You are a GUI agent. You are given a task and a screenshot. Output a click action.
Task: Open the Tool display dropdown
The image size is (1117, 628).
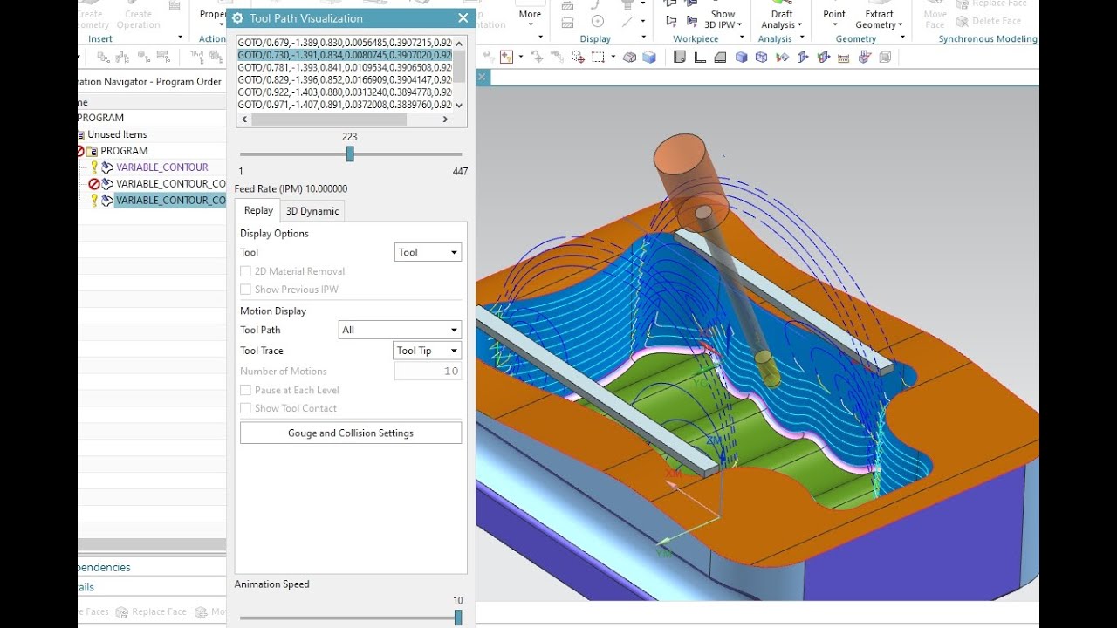point(428,252)
